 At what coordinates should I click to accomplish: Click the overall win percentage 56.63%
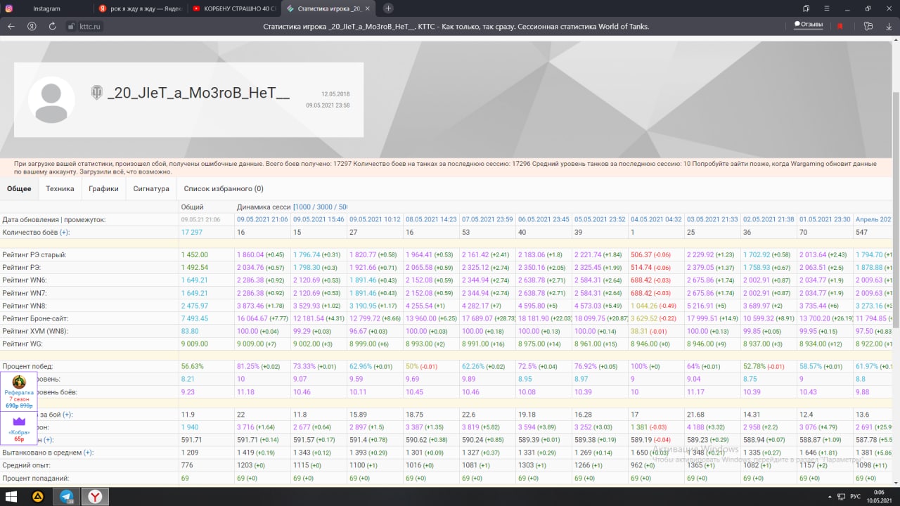pos(192,366)
